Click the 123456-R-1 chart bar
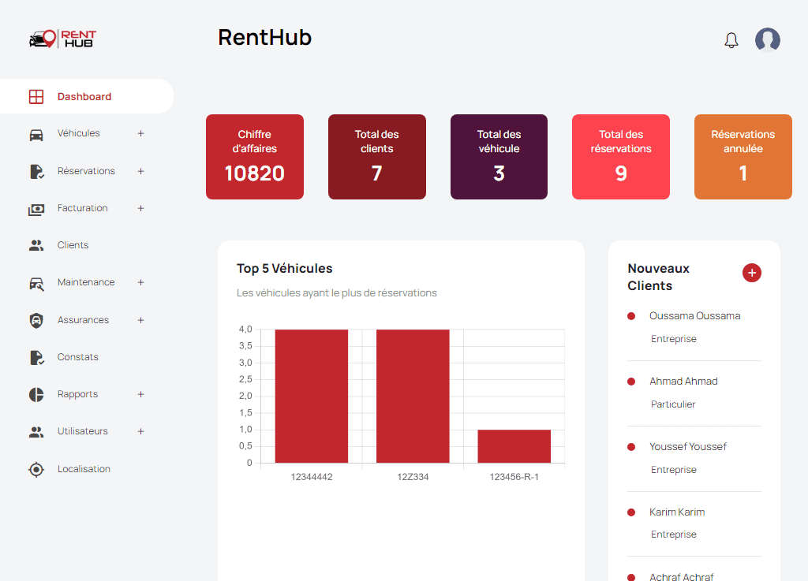808x581 pixels. (x=514, y=446)
